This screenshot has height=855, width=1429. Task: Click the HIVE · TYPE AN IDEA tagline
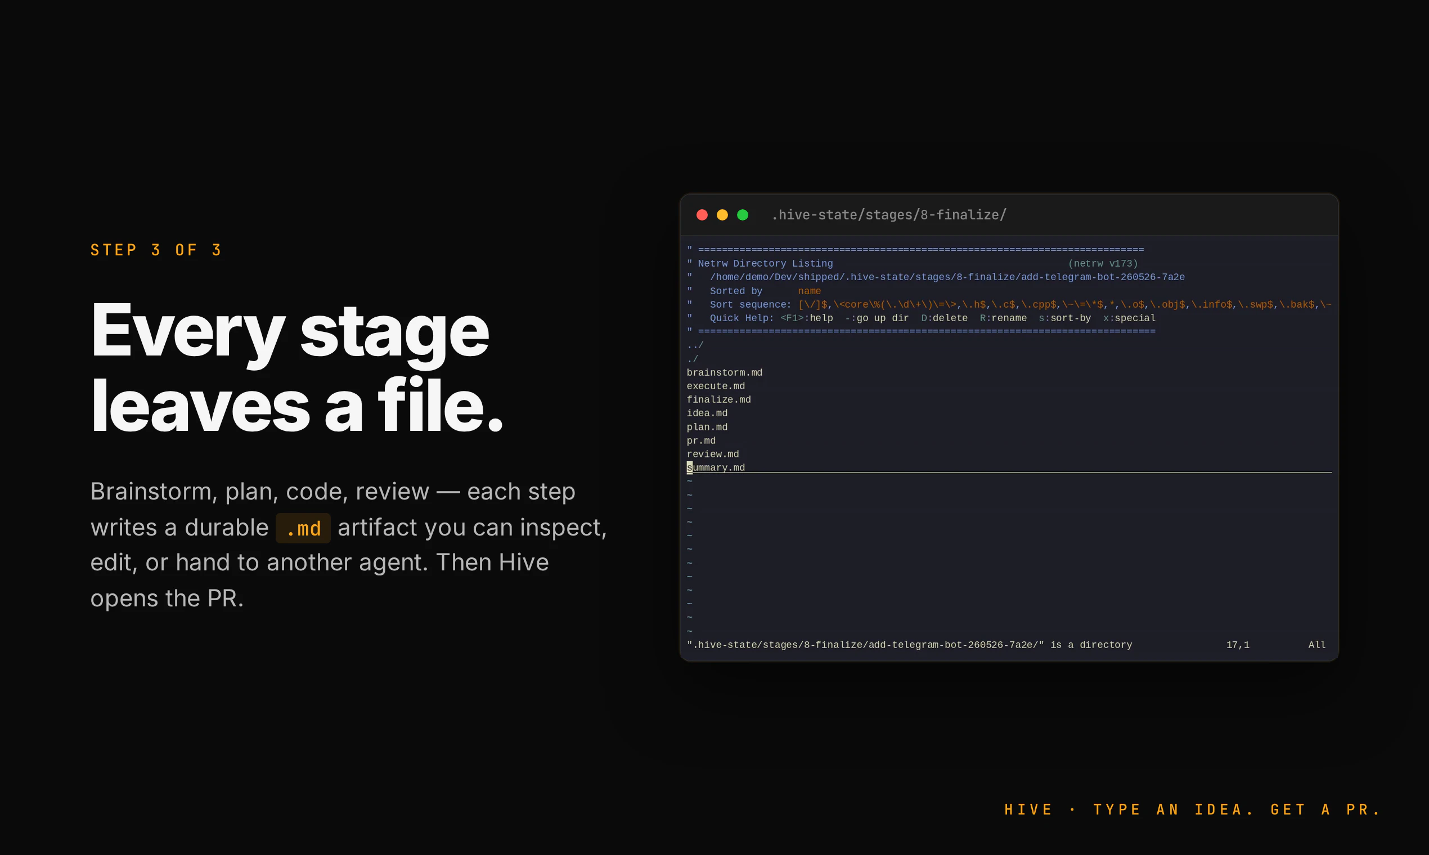point(1192,809)
